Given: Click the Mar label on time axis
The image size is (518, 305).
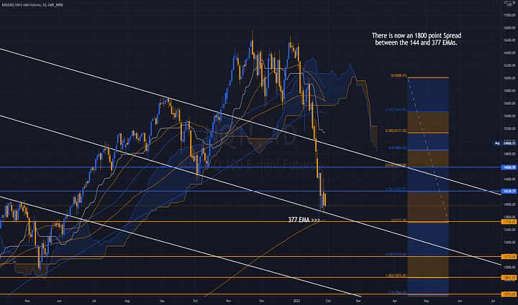Looking at the screenshot, I should click(x=358, y=301).
